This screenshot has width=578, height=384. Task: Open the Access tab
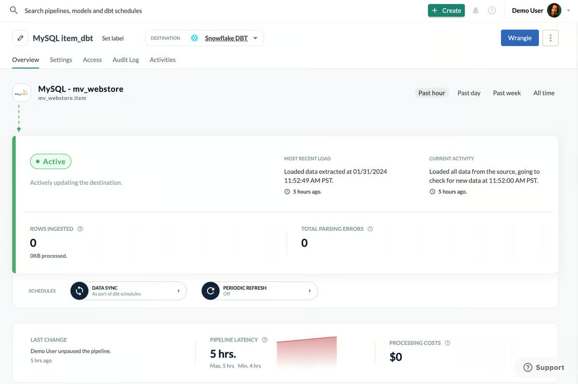tap(92, 60)
